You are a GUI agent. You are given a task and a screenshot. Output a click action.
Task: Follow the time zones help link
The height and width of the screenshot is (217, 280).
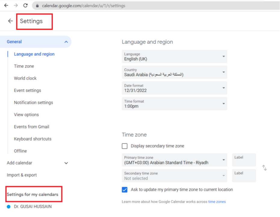(217, 202)
